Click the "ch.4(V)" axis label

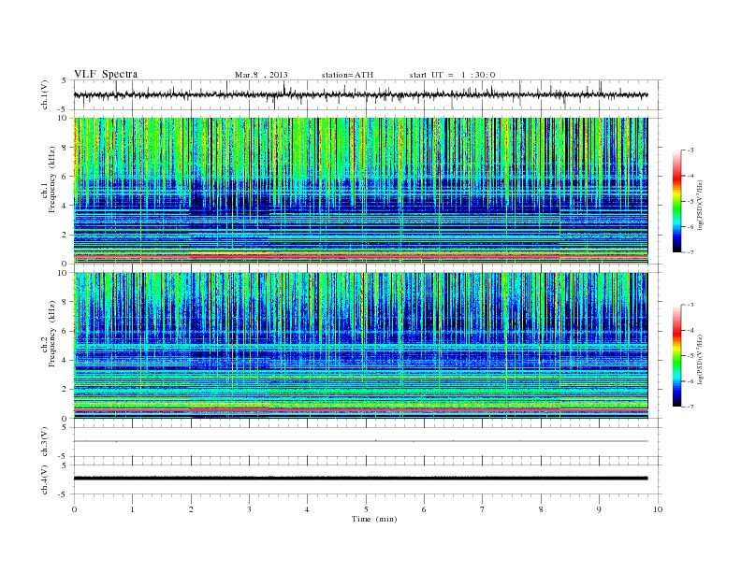pyautogui.click(x=45, y=479)
